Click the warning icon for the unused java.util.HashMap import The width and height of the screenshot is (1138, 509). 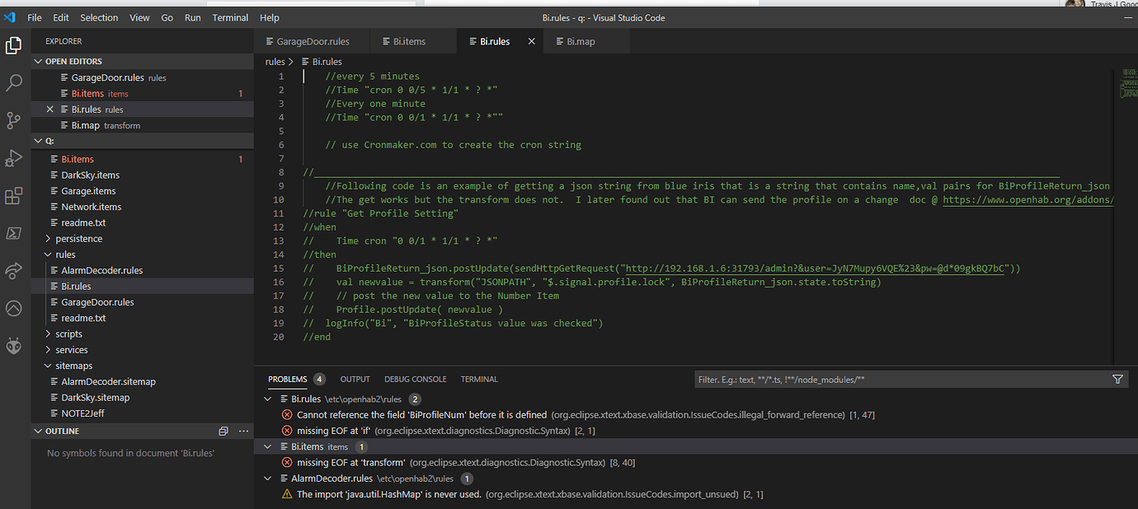pyautogui.click(x=287, y=494)
